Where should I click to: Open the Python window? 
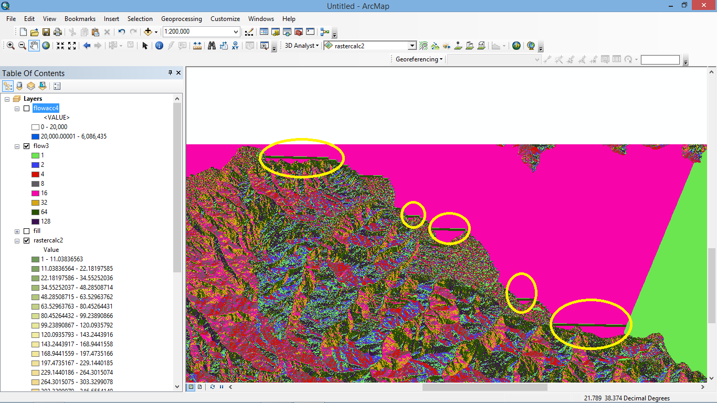pos(310,32)
